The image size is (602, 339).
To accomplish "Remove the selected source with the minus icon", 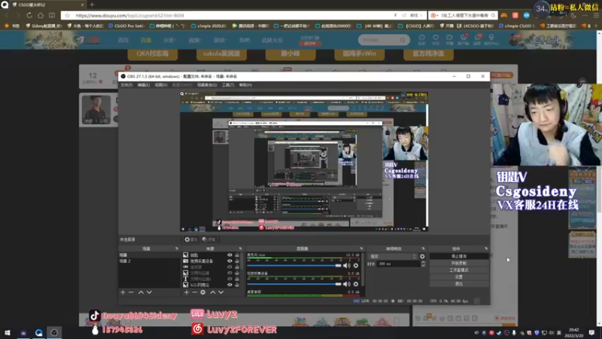I will pyautogui.click(x=195, y=292).
